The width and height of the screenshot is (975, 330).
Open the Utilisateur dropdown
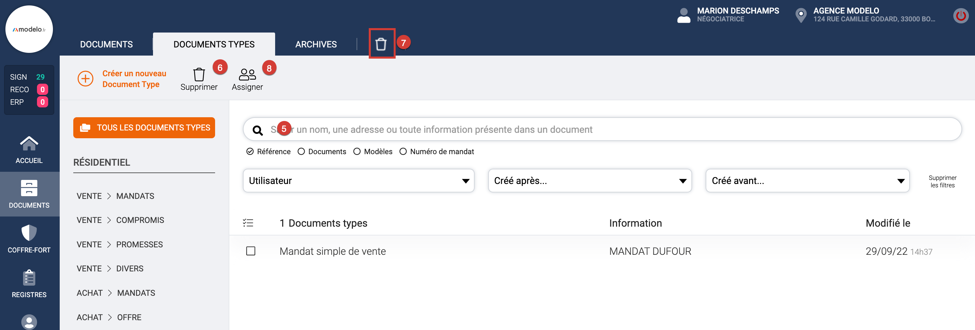(358, 181)
